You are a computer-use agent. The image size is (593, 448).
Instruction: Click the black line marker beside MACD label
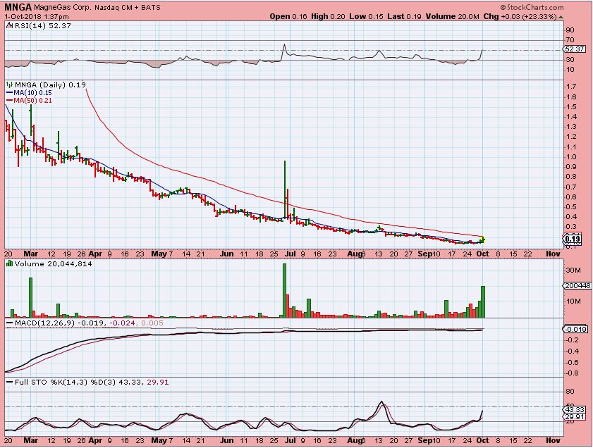(10, 323)
